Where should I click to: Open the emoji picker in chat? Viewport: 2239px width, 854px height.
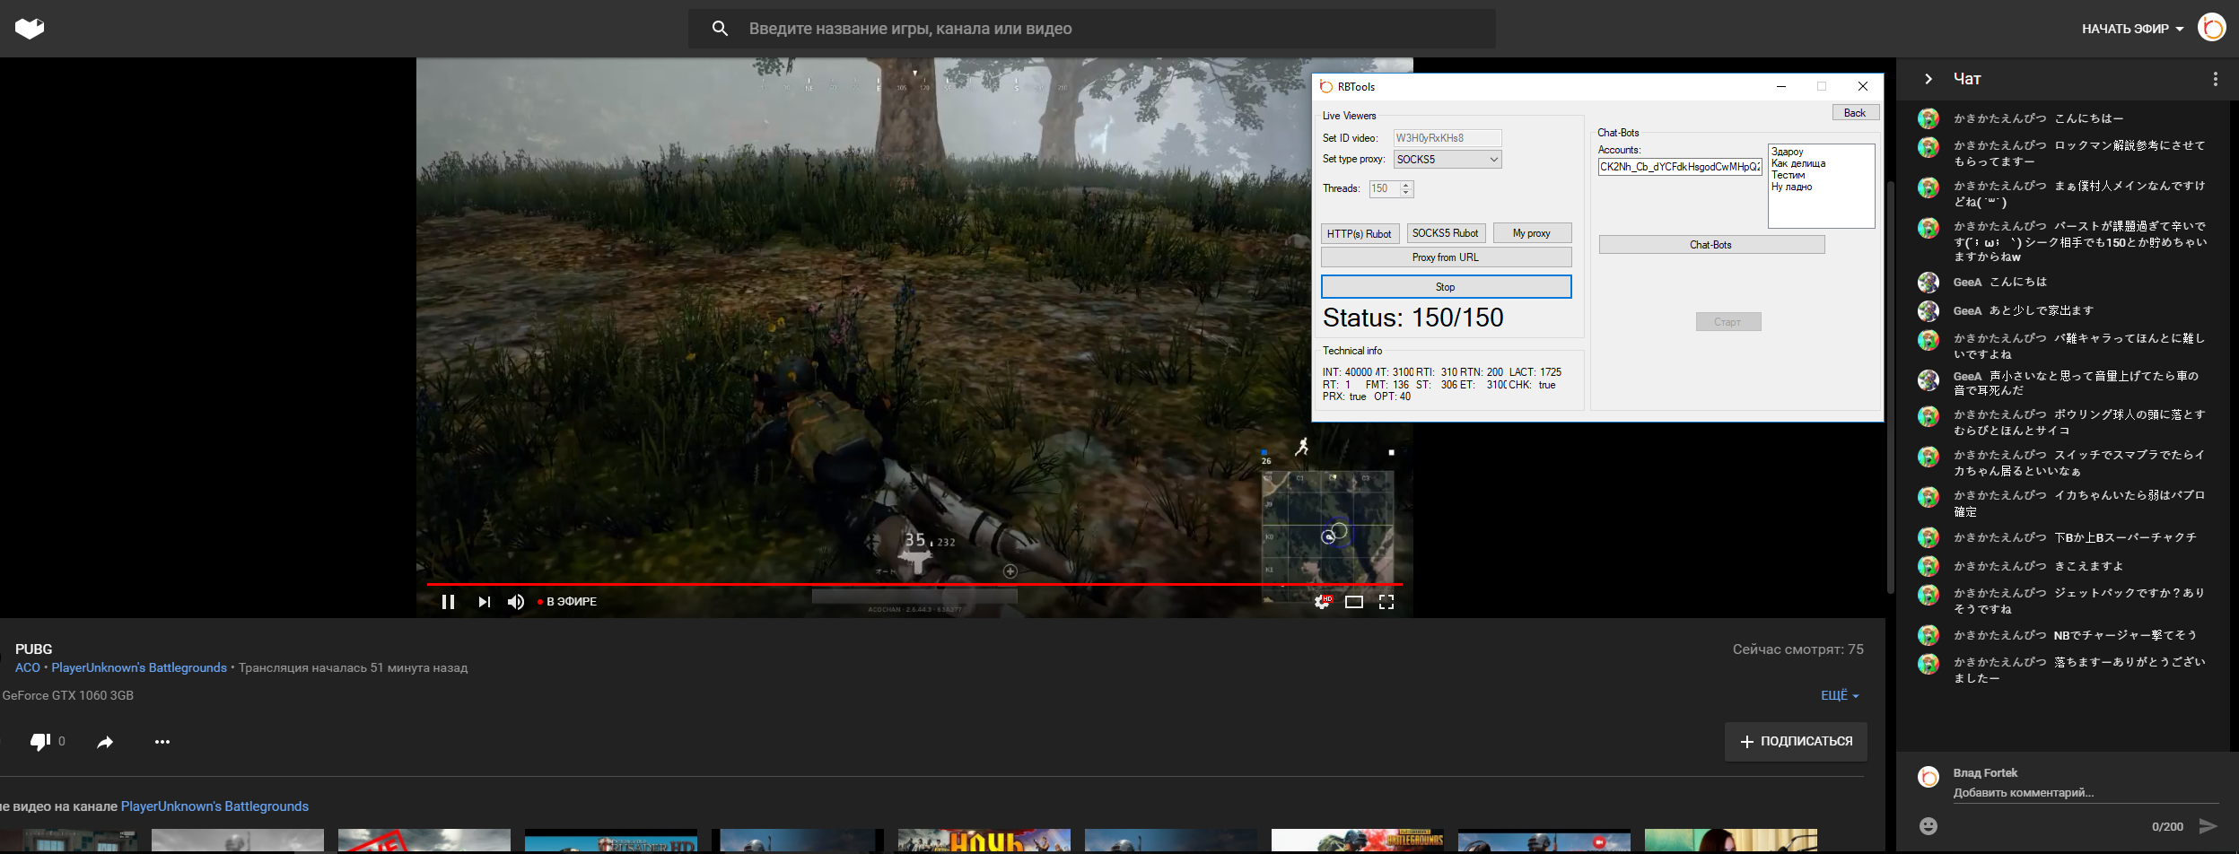pos(1928,826)
